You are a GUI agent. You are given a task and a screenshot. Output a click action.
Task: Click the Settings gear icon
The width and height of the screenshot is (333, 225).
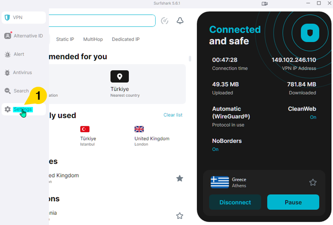click(x=8, y=109)
